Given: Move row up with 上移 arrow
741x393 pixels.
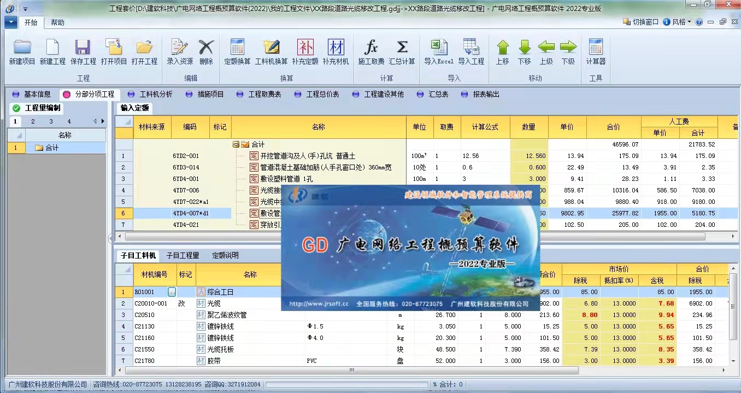Looking at the screenshot, I should click(503, 47).
